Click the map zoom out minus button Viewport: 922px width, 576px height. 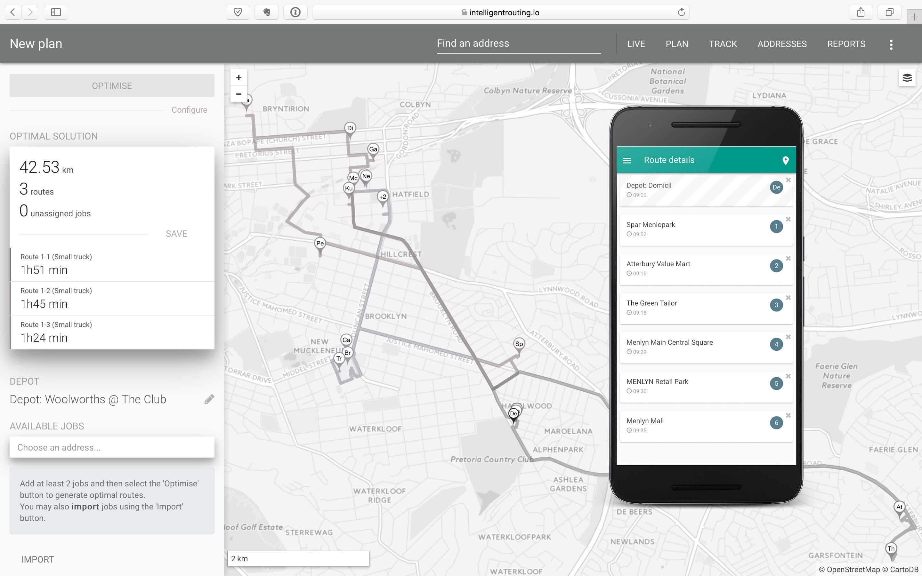(x=239, y=94)
